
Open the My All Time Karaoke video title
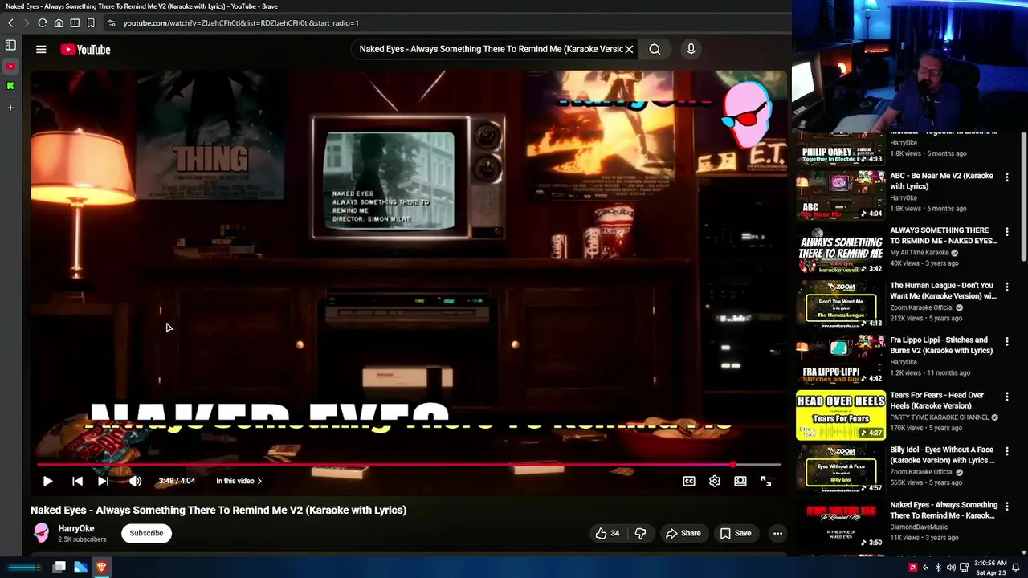point(944,236)
